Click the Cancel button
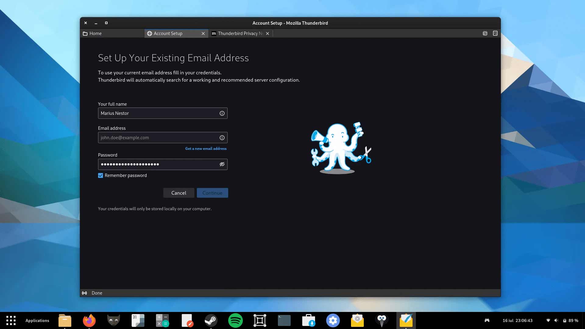Viewport: 585px width, 329px height. (x=179, y=193)
